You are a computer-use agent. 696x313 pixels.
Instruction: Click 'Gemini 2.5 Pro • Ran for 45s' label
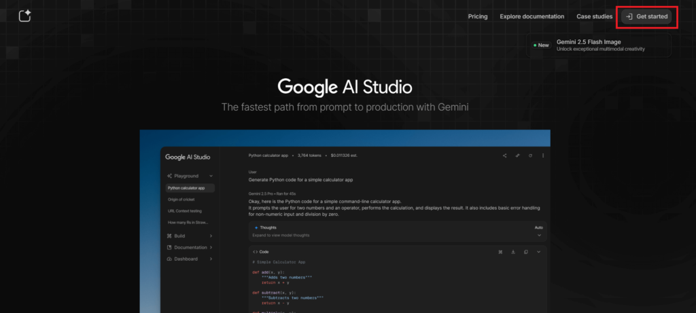tap(272, 194)
